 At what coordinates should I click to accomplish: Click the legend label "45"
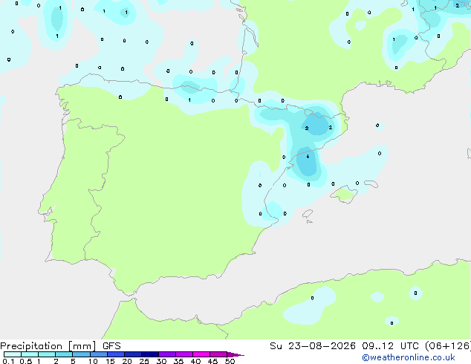click(x=212, y=361)
